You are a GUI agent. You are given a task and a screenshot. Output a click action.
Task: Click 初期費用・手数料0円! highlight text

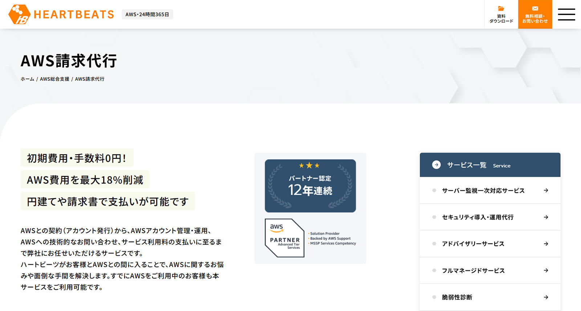[x=77, y=158]
